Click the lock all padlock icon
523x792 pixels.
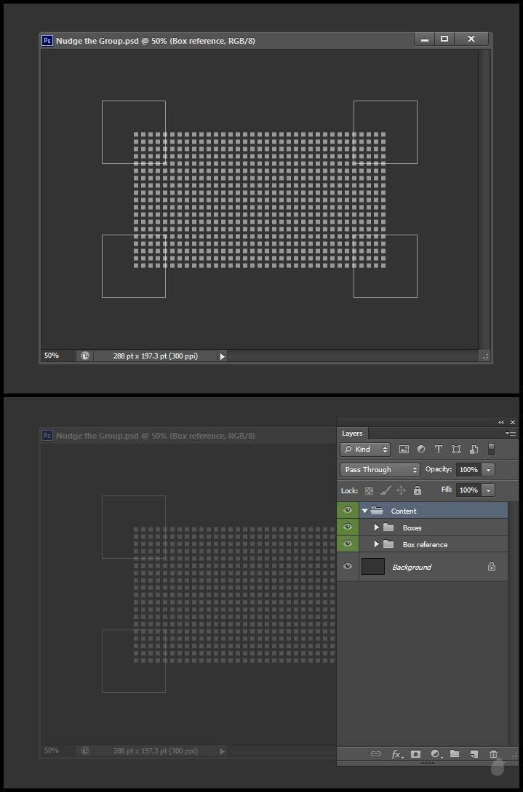418,490
